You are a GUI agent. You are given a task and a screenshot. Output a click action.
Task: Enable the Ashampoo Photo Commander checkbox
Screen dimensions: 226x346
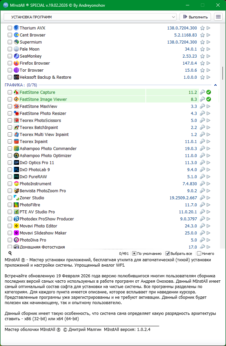[10, 149]
